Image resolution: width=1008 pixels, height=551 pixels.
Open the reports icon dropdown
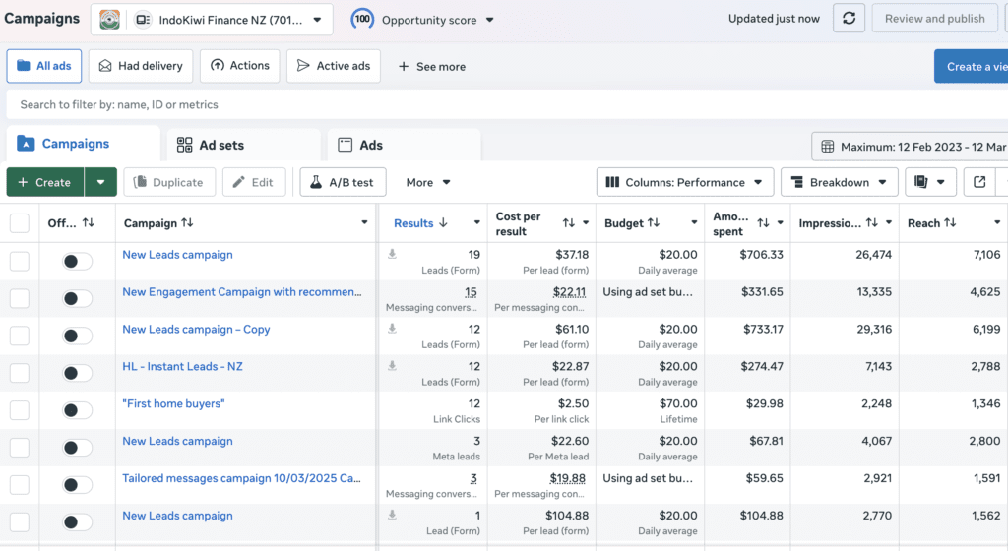(x=930, y=182)
